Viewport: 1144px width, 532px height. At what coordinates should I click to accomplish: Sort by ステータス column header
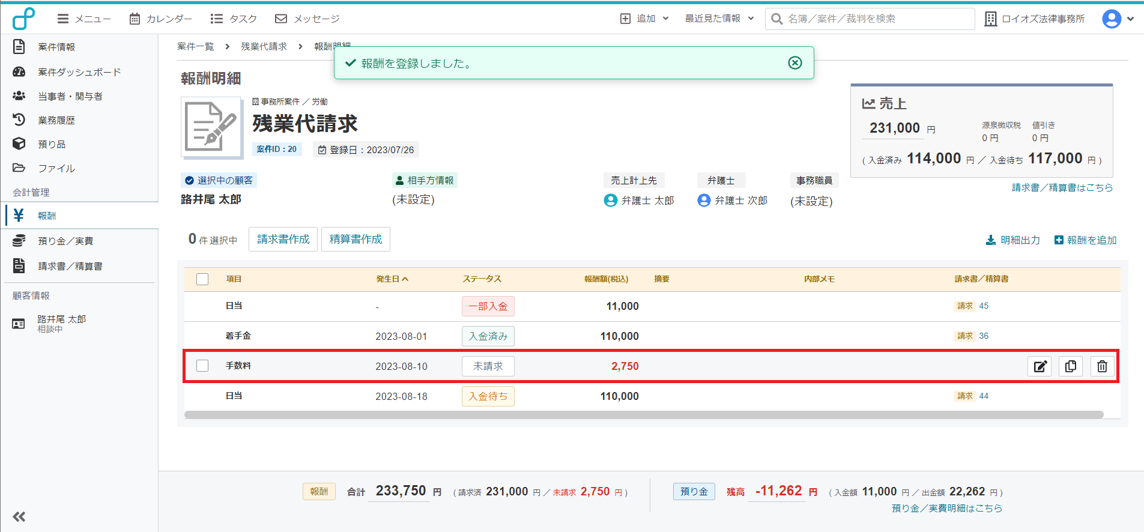(x=482, y=279)
